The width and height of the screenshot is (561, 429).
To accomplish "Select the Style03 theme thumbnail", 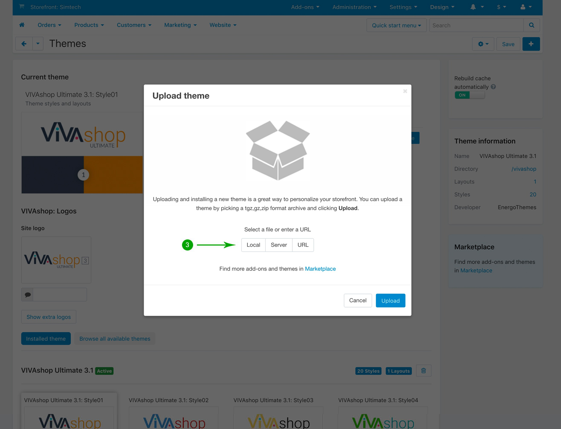I will click(x=278, y=417).
